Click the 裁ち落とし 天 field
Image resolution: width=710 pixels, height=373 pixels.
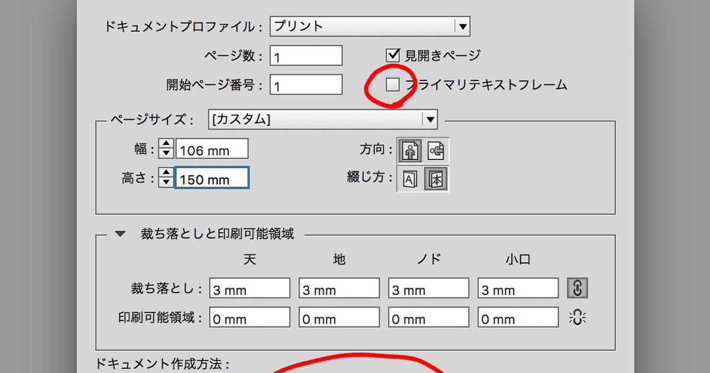[x=249, y=289]
